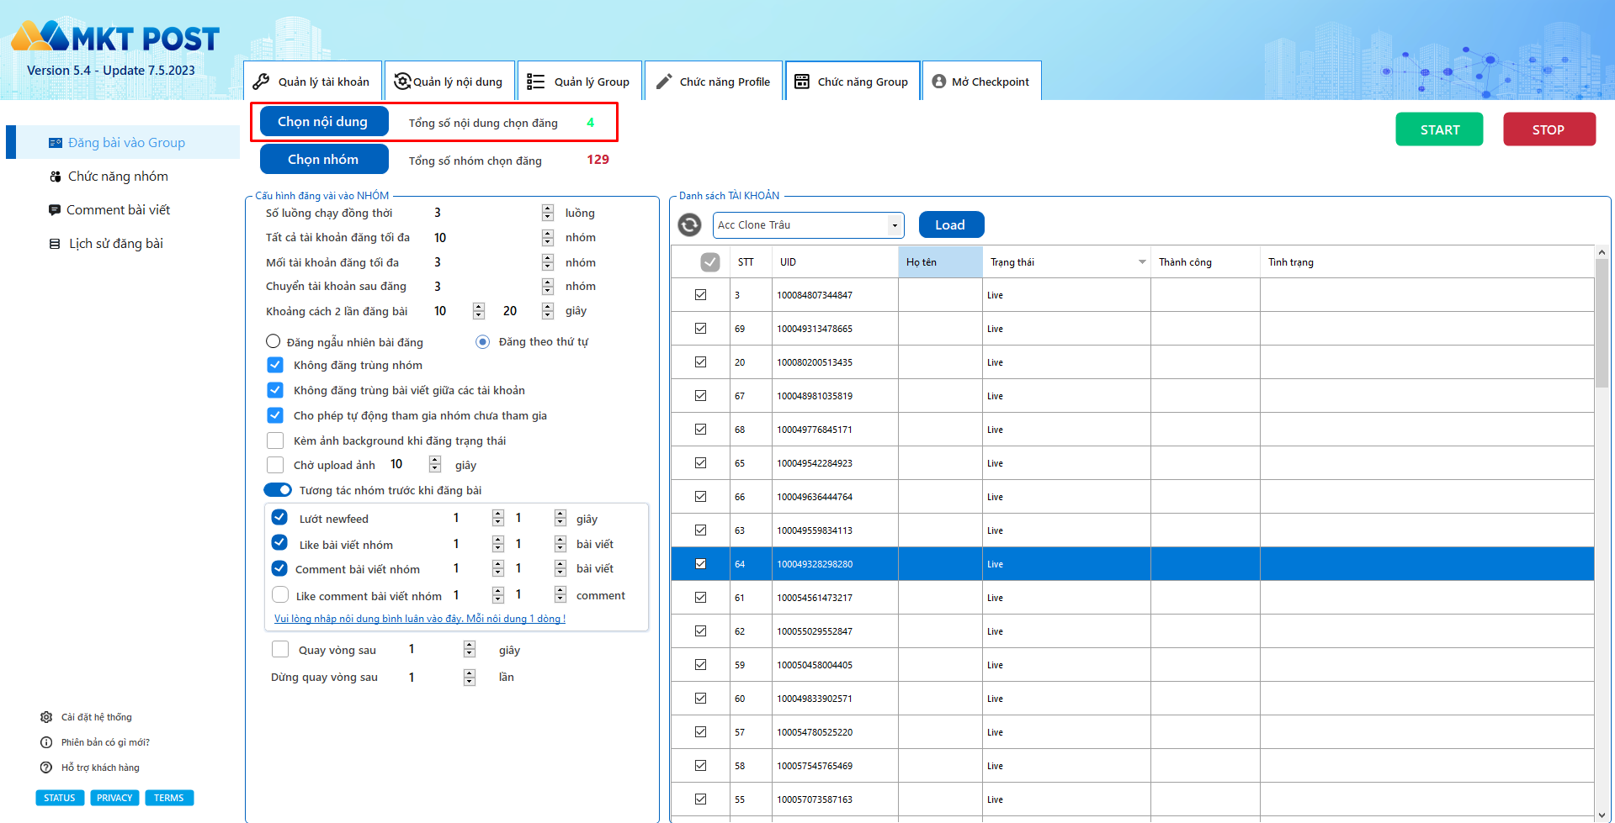Switch to the Chức năng Profile tab

[714, 81]
